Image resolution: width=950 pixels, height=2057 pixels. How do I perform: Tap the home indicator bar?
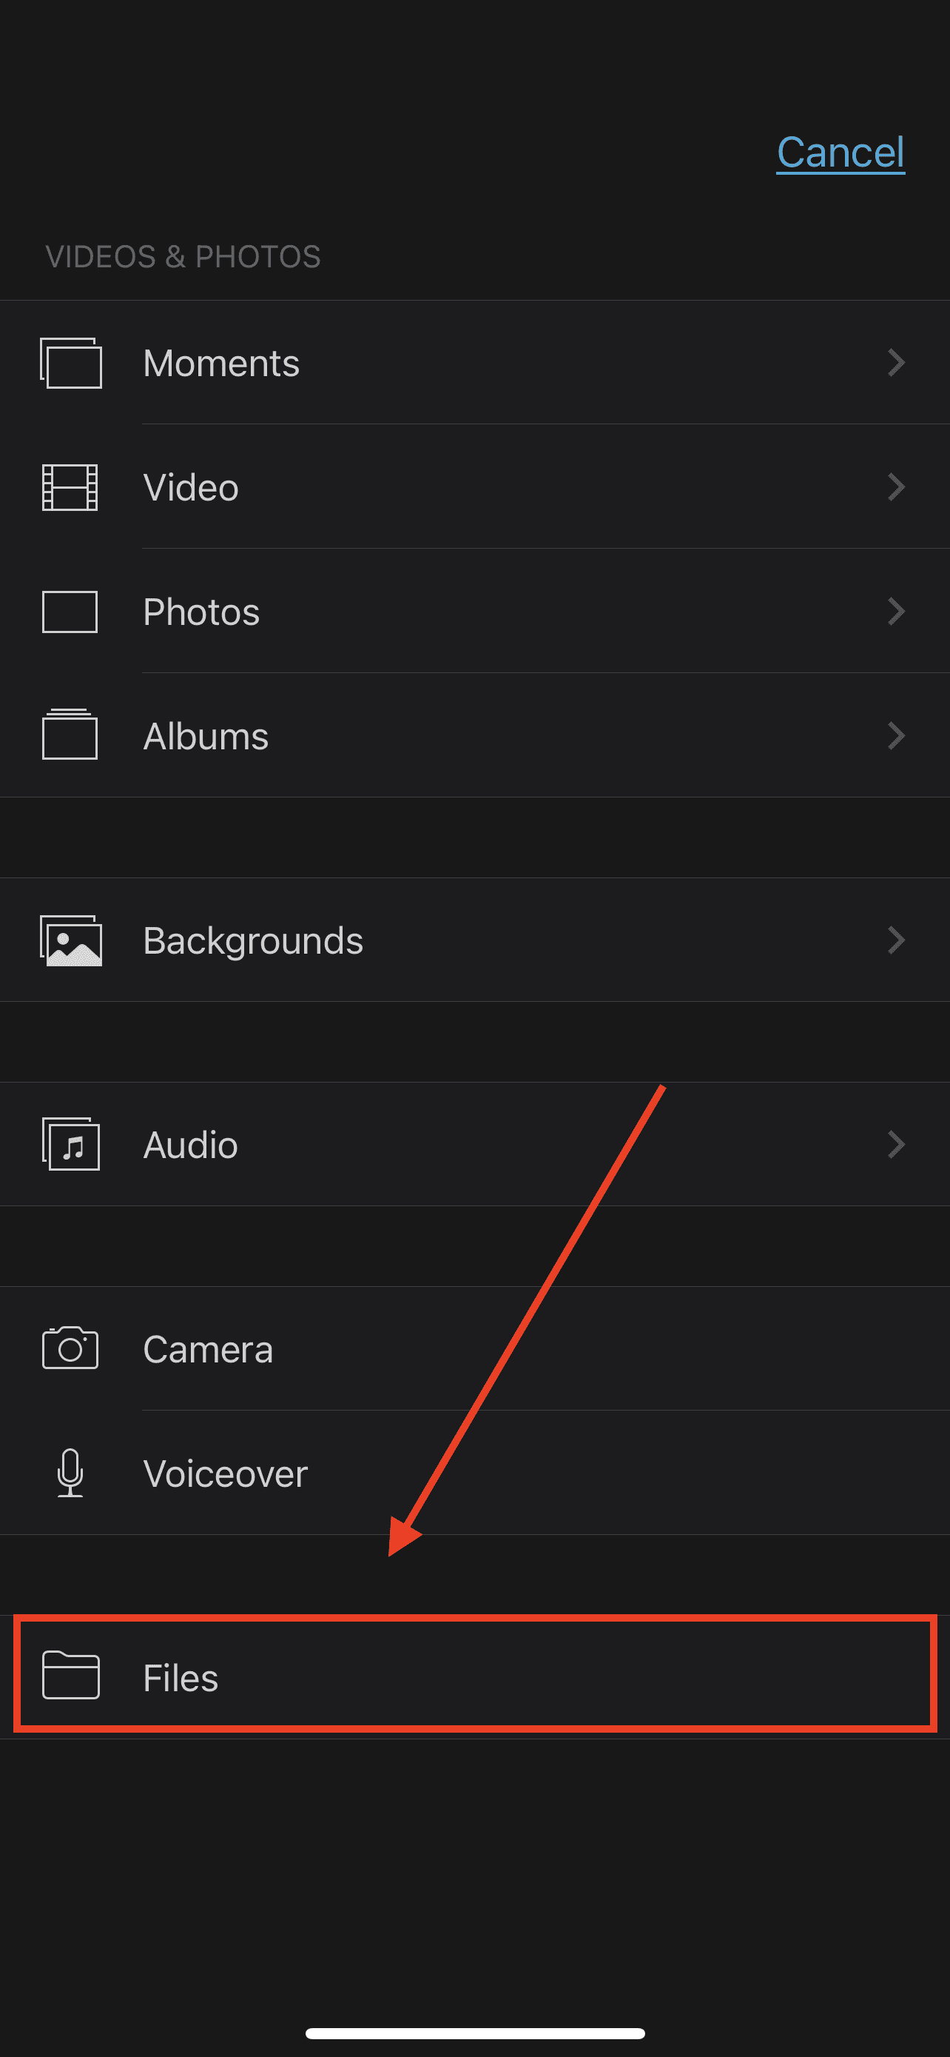[474, 2033]
